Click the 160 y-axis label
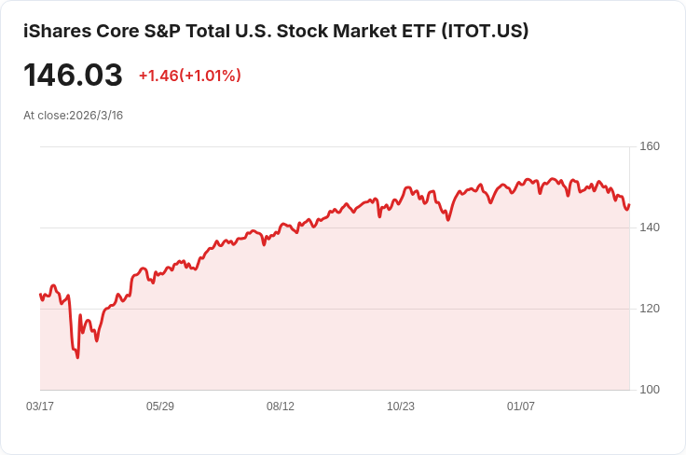The height and width of the screenshot is (455, 686). (x=650, y=146)
